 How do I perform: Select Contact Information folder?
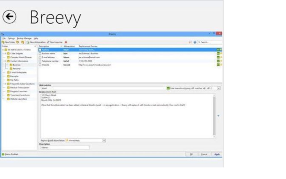coord(19,61)
